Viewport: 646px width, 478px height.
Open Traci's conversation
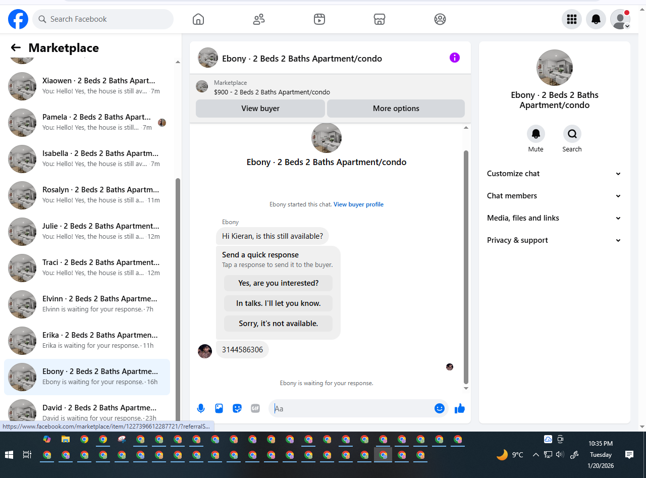[x=87, y=268]
